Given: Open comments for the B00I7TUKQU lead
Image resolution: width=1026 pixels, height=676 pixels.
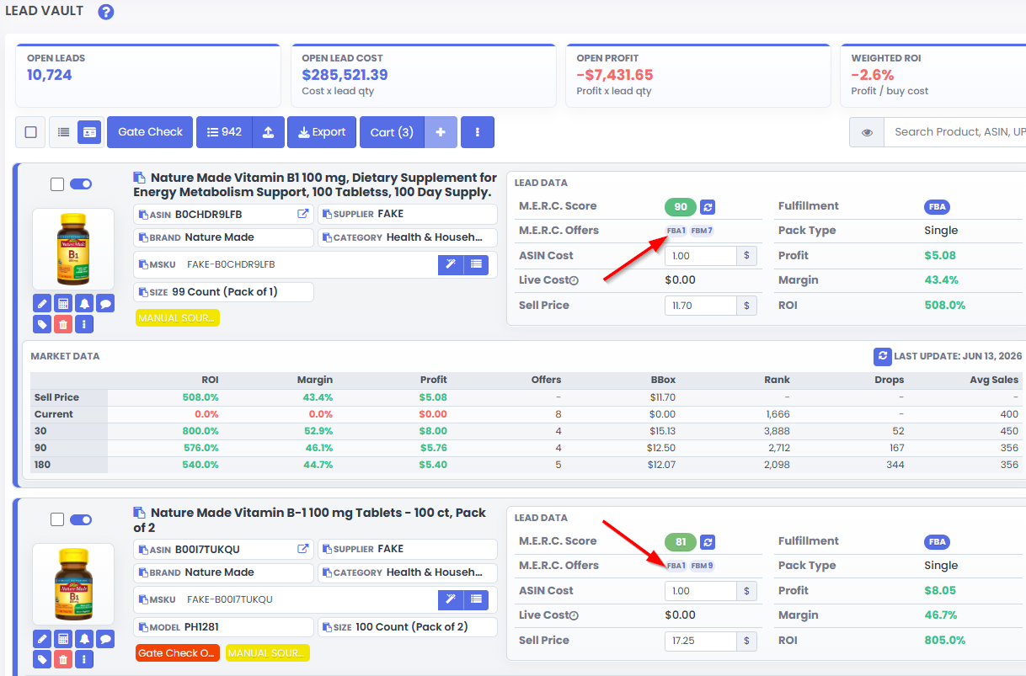Looking at the screenshot, I should [x=105, y=638].
